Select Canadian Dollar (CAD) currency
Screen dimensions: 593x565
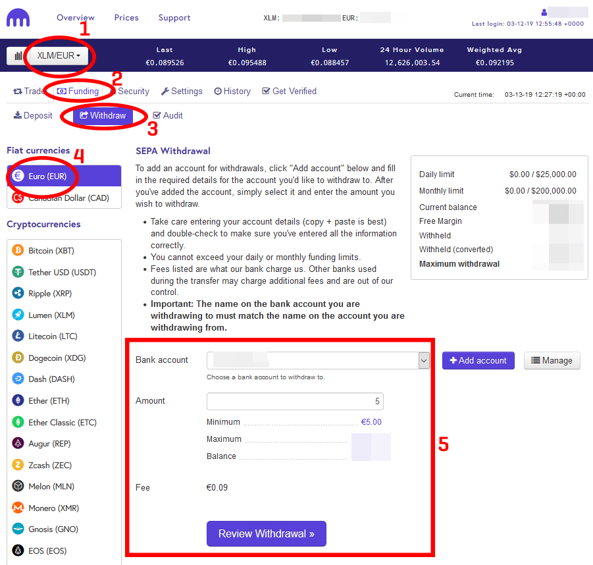click(x=64, y=198)
